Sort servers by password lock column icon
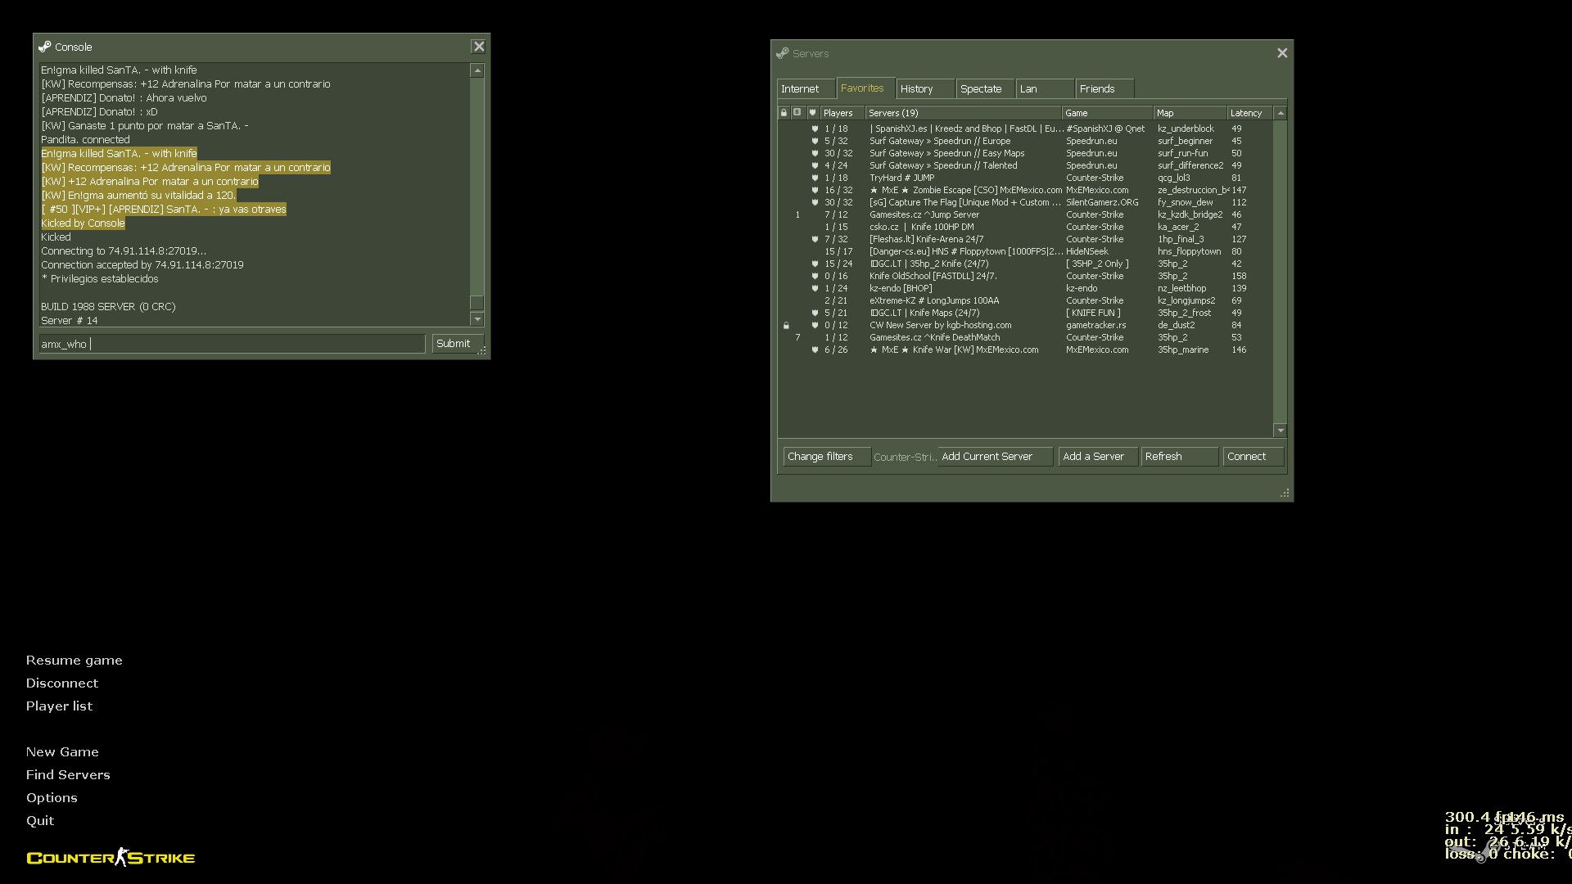1572x884 pixels. (784, 113)
